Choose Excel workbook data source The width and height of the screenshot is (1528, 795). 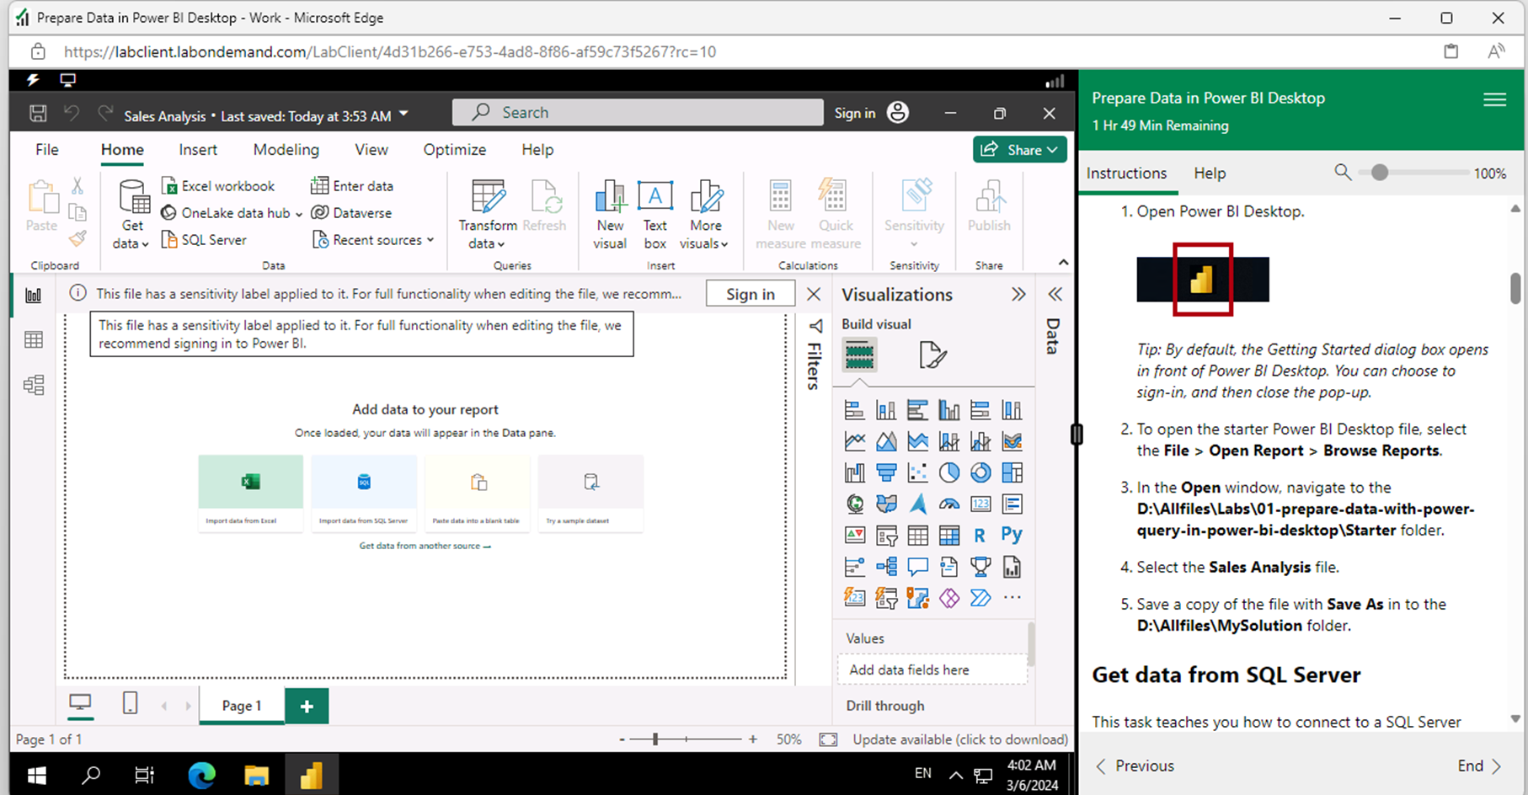pos(218,186)
